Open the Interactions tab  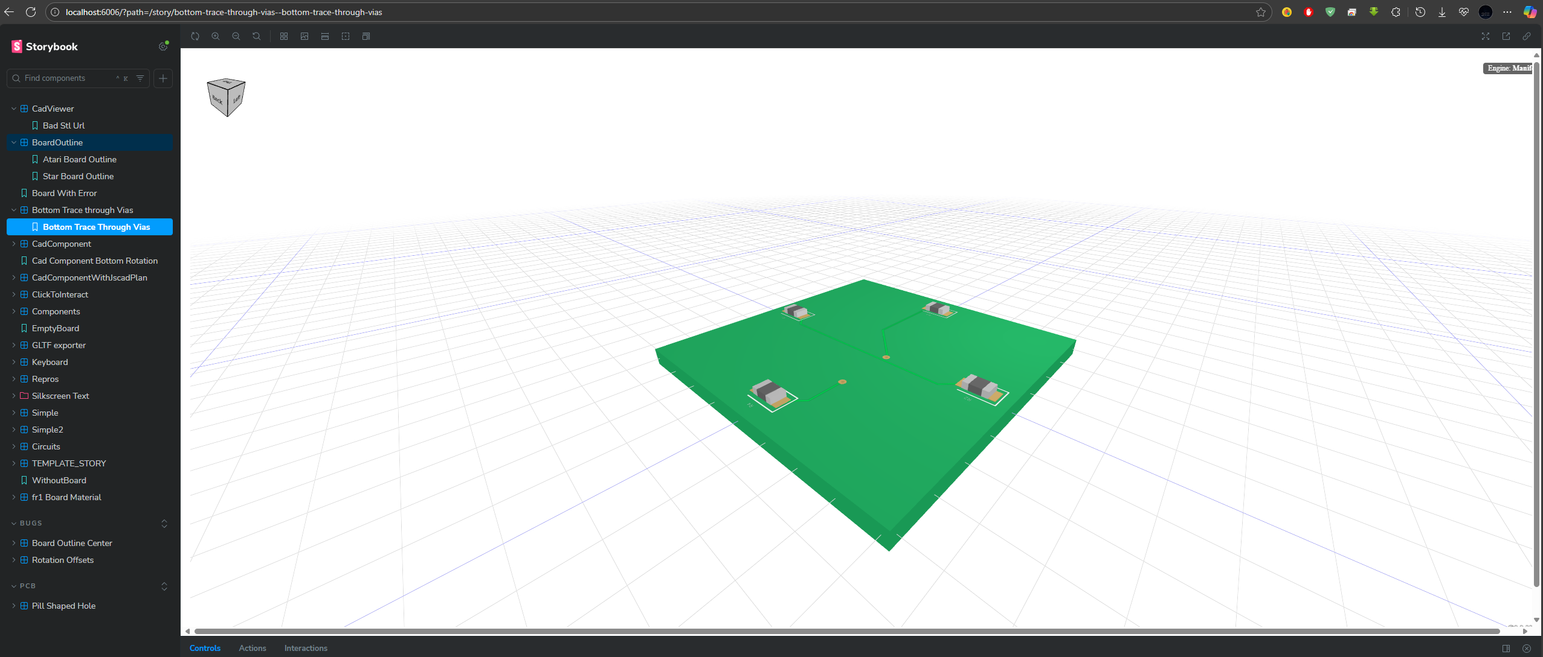click(x=306, y=648)
